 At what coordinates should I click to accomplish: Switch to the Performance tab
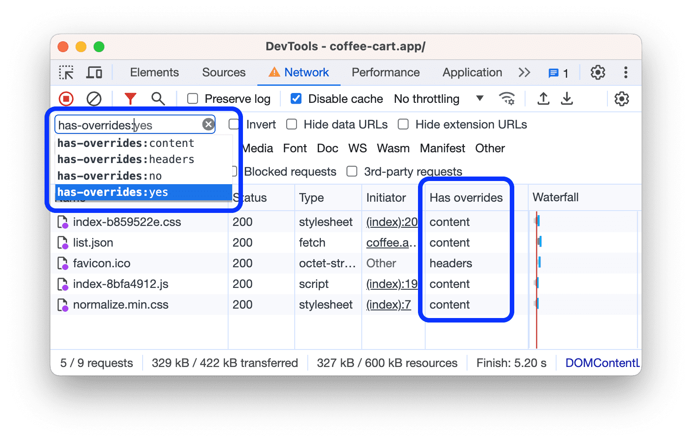pyautogui.click(x=386, y=72)
